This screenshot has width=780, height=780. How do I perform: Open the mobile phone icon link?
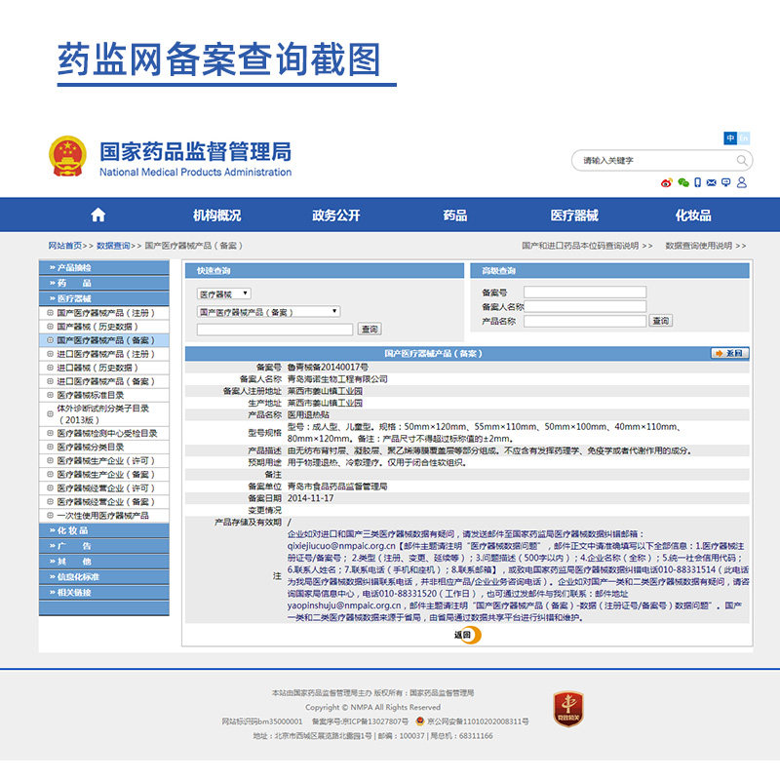click(697, 182)
